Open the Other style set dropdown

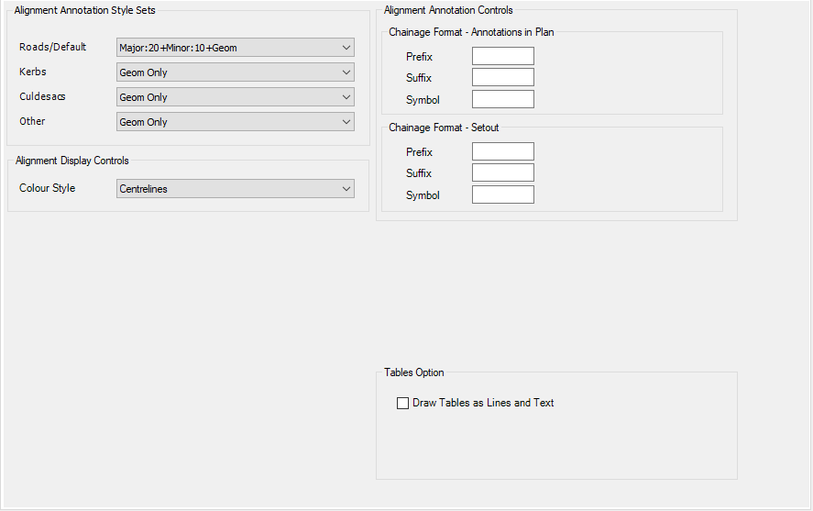(236, 122)
